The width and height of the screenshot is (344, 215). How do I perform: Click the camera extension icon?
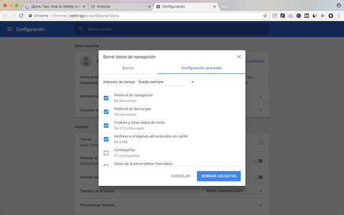tap(291, 16)
